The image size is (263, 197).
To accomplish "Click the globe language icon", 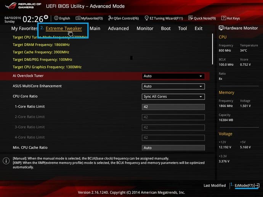I will pos(56,18).
